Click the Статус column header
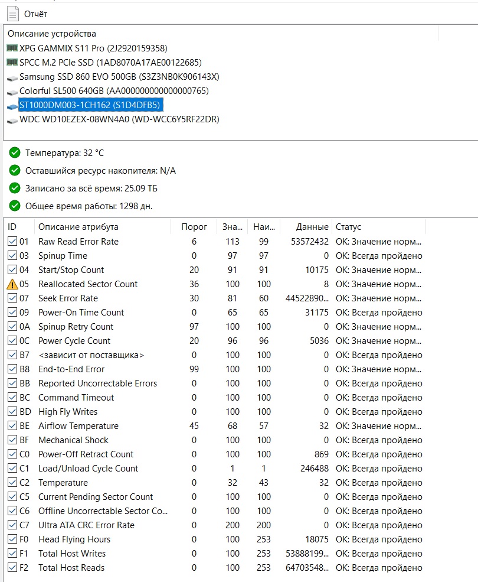 click(x=348, y=227)
